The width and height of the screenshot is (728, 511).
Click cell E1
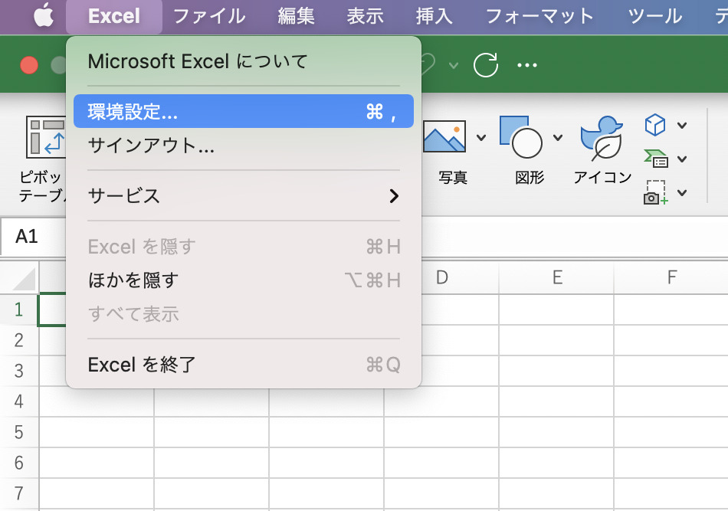[556, 310]
